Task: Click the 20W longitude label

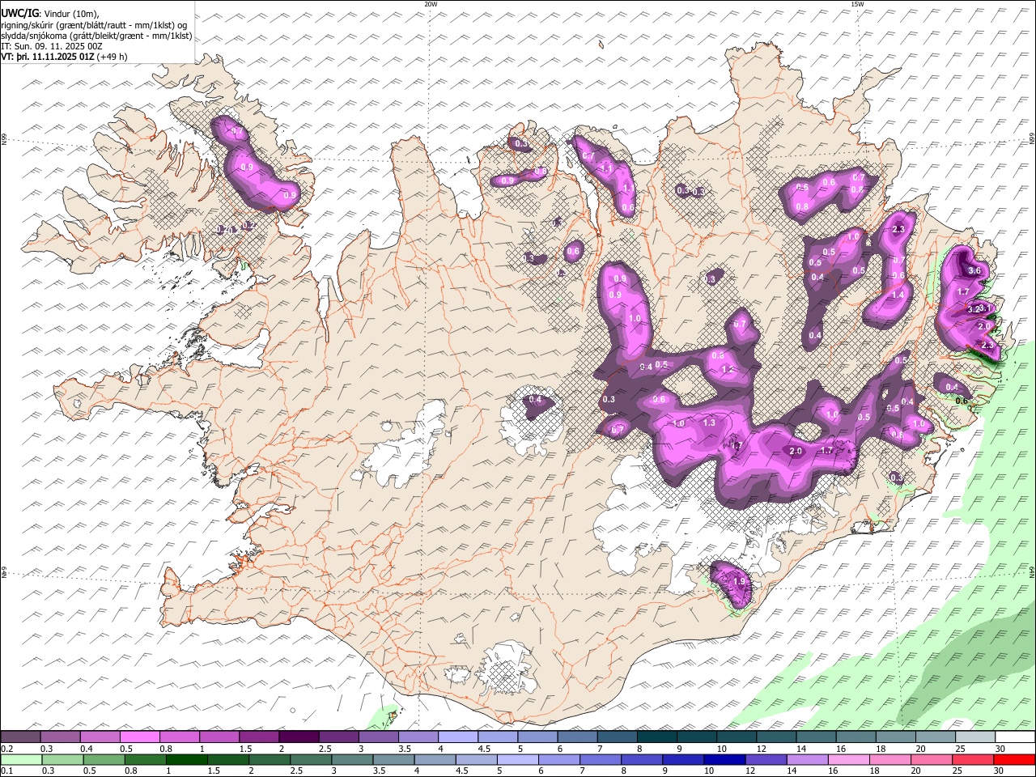Action: (431, 4)
